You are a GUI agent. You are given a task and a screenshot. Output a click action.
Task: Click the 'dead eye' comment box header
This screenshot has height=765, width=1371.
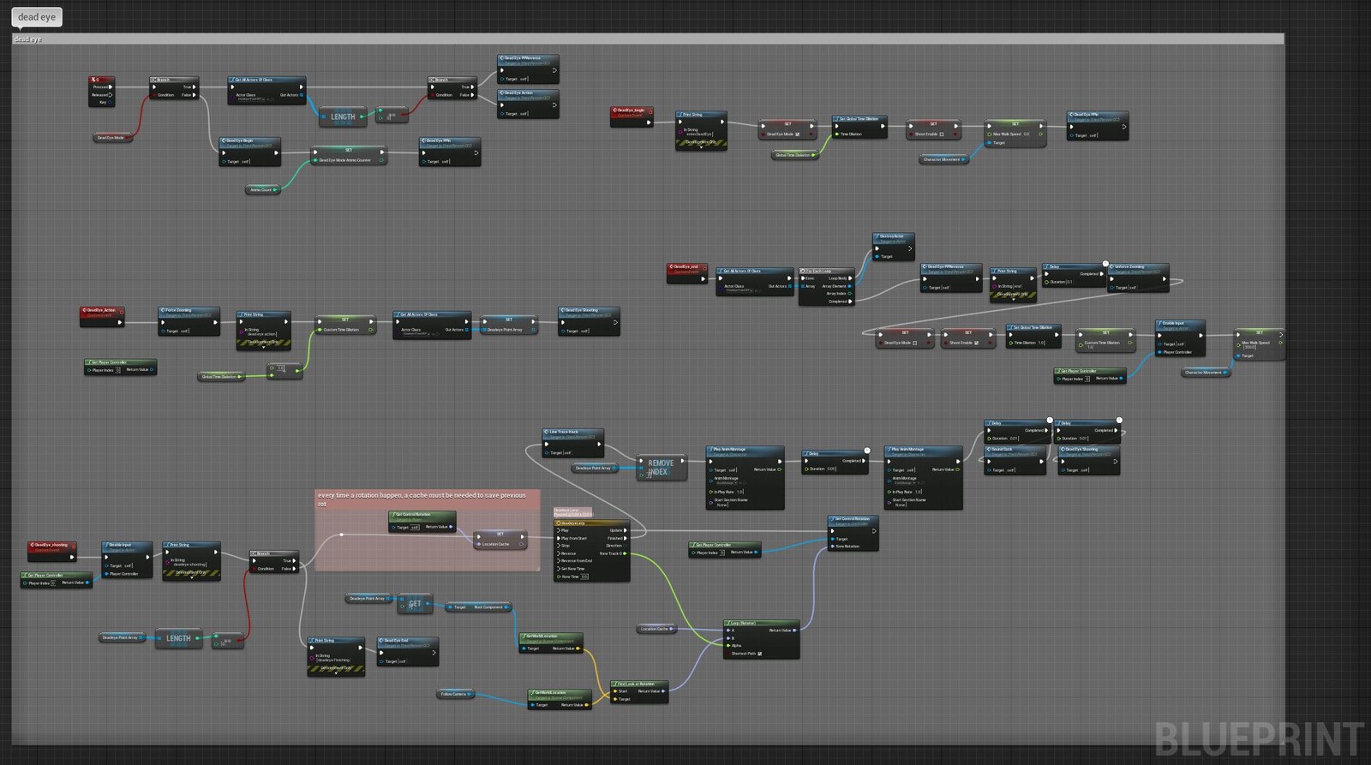[x=648, y=39]
